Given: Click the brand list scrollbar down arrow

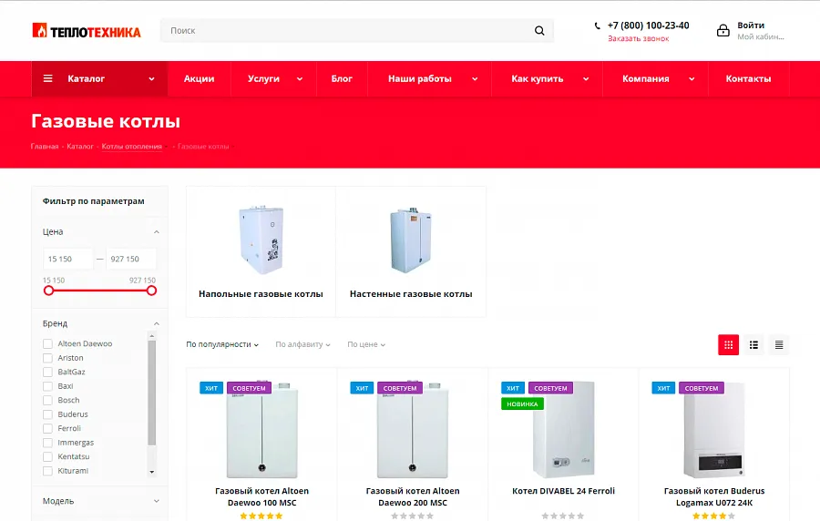Looking at the screenshot, I should [x=151, y=472].
